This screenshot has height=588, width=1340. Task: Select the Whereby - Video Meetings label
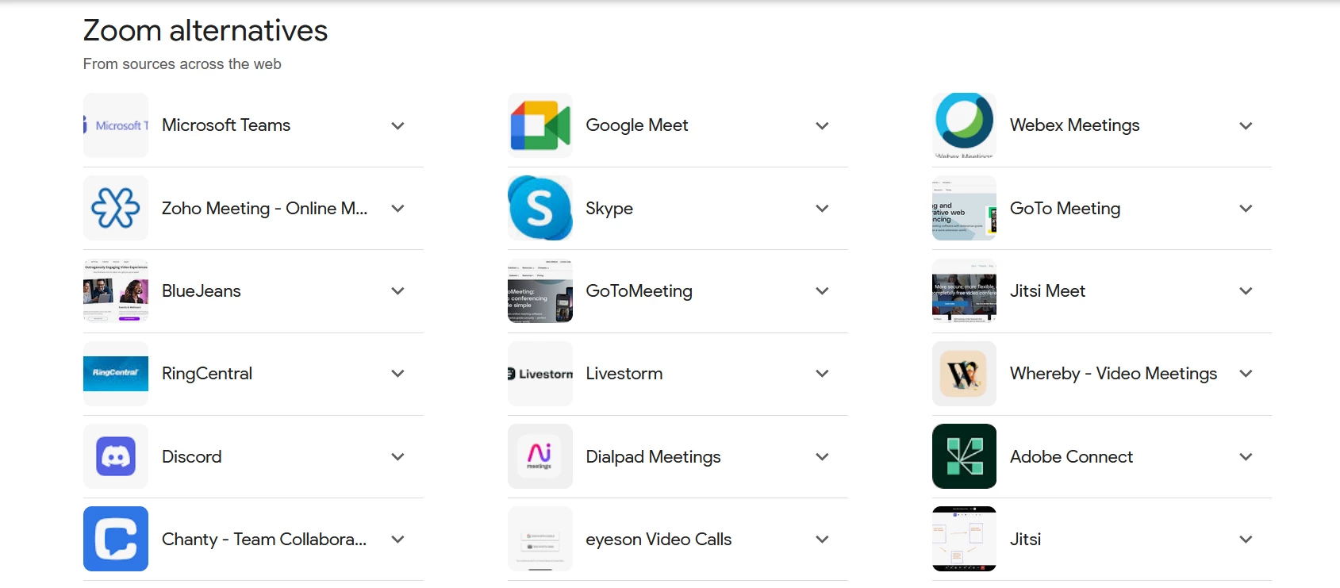tap(1113, 374)
